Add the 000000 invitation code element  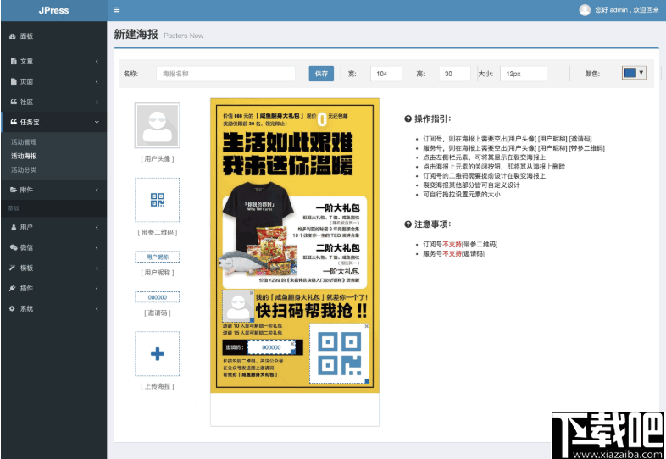tap(157, 297)
